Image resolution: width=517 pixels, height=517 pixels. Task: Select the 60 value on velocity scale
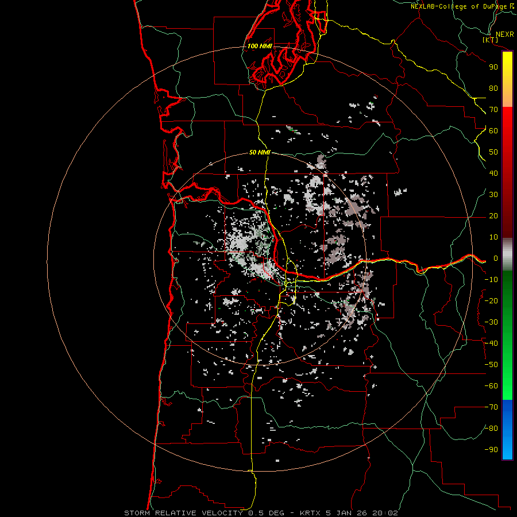493,130
